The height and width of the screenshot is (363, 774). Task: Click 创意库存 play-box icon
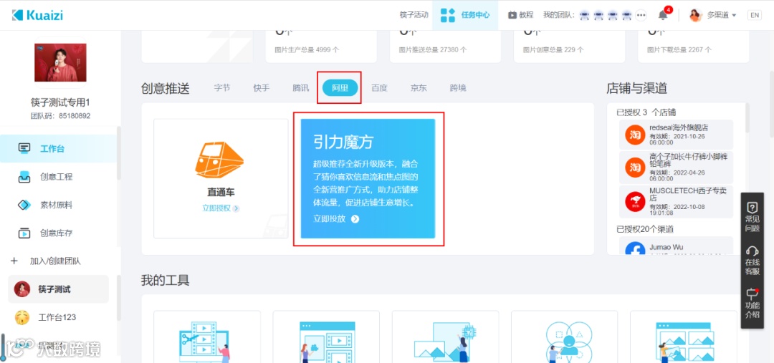click(24, 233)
